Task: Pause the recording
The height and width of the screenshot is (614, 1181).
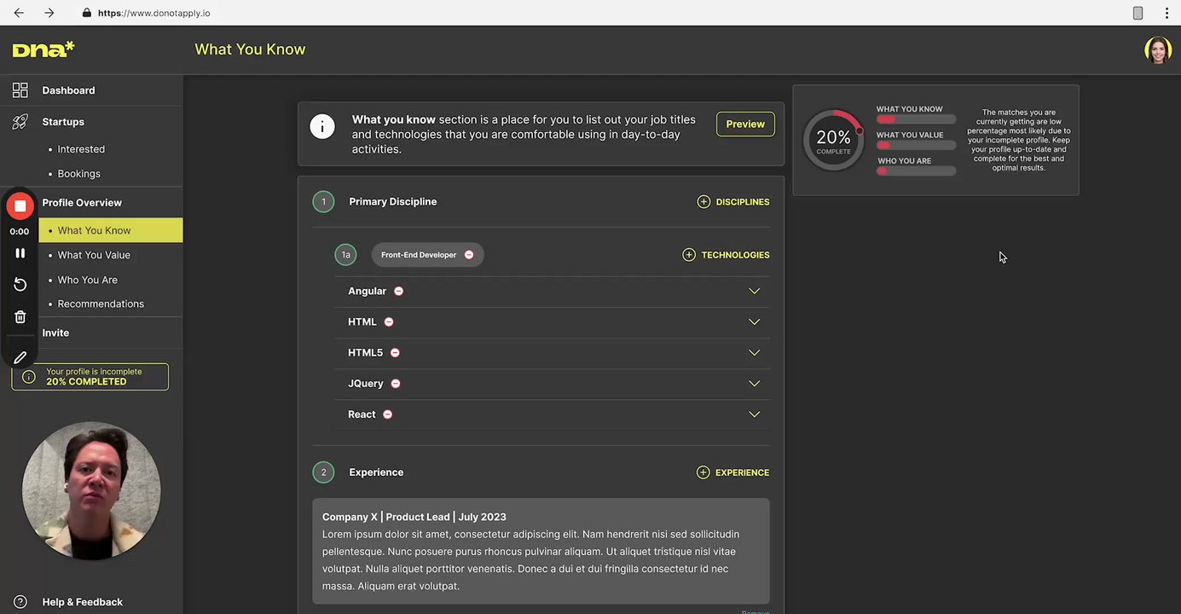Action: pos(20,253)
